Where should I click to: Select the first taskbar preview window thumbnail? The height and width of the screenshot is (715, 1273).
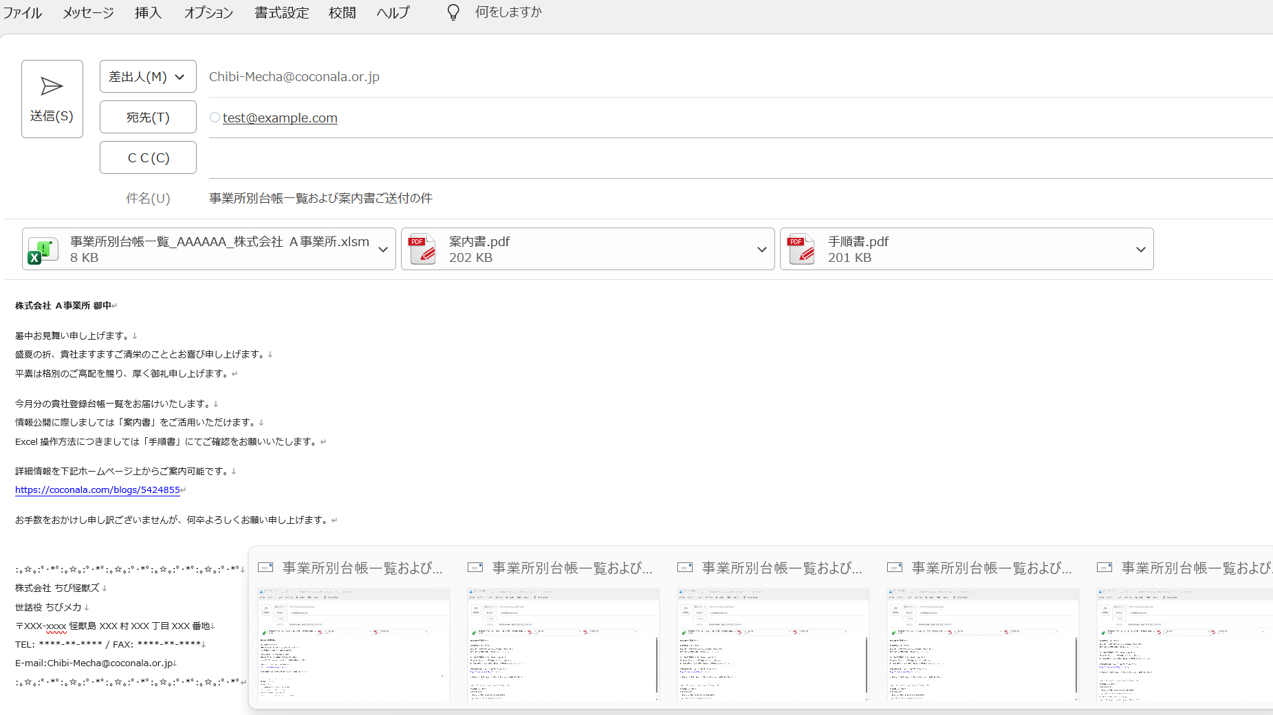[x=353, y=644]
